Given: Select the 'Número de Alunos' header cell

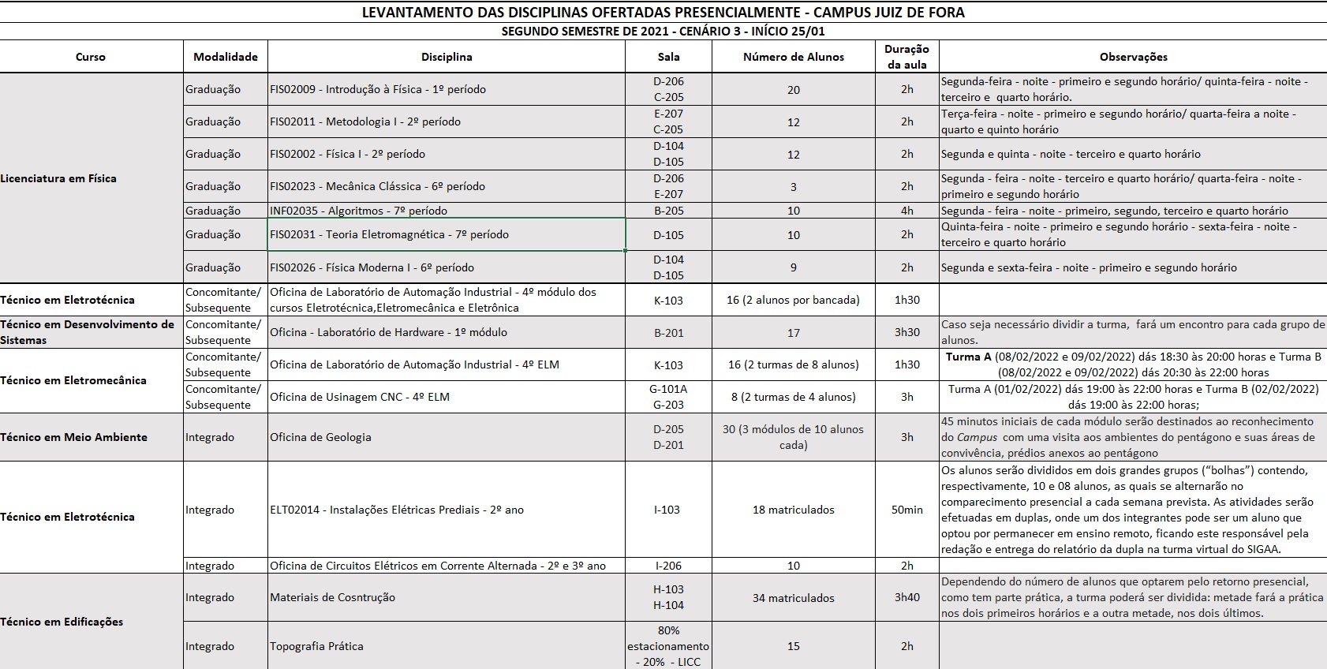Looking at the screenshot, I should pos(793,57).
